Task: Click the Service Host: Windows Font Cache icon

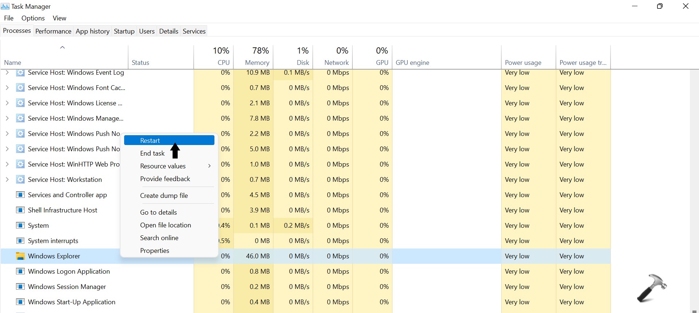Action: 20,88
